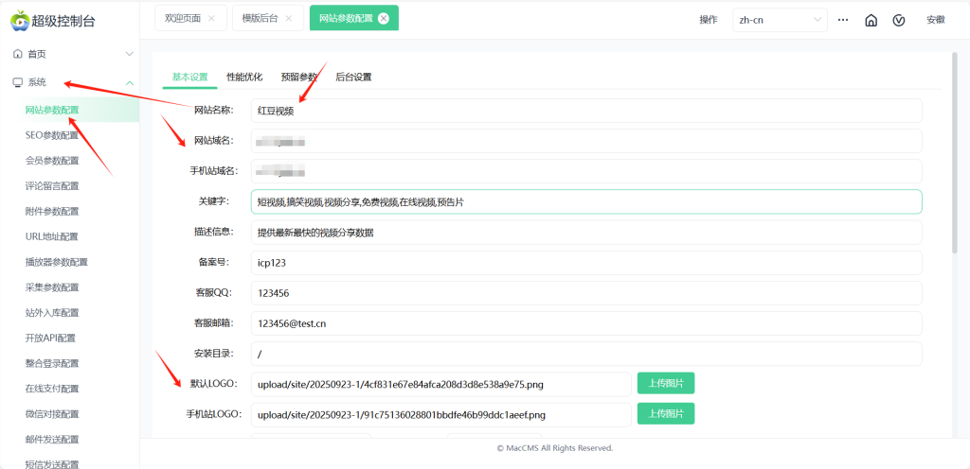
Task: Click the 手机站LOGO path field
Action: point(441,414)
